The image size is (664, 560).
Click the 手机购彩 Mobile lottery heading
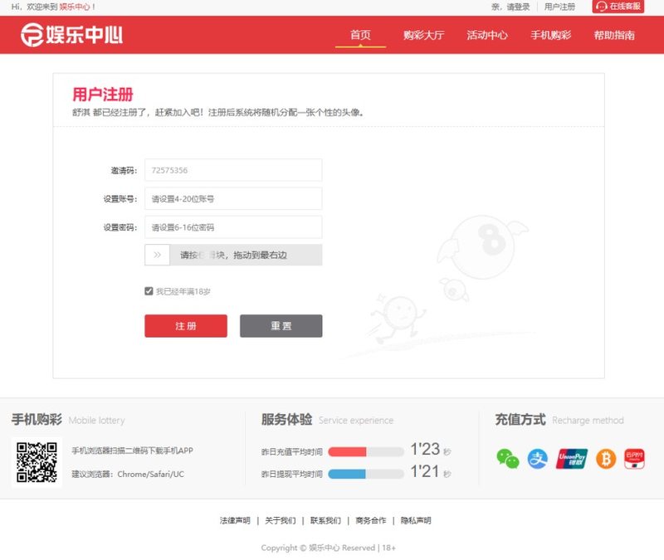68,420
